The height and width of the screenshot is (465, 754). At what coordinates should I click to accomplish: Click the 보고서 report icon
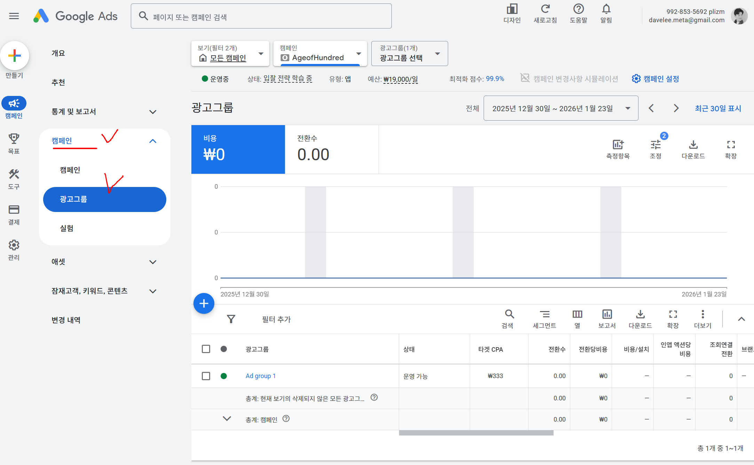607,315
